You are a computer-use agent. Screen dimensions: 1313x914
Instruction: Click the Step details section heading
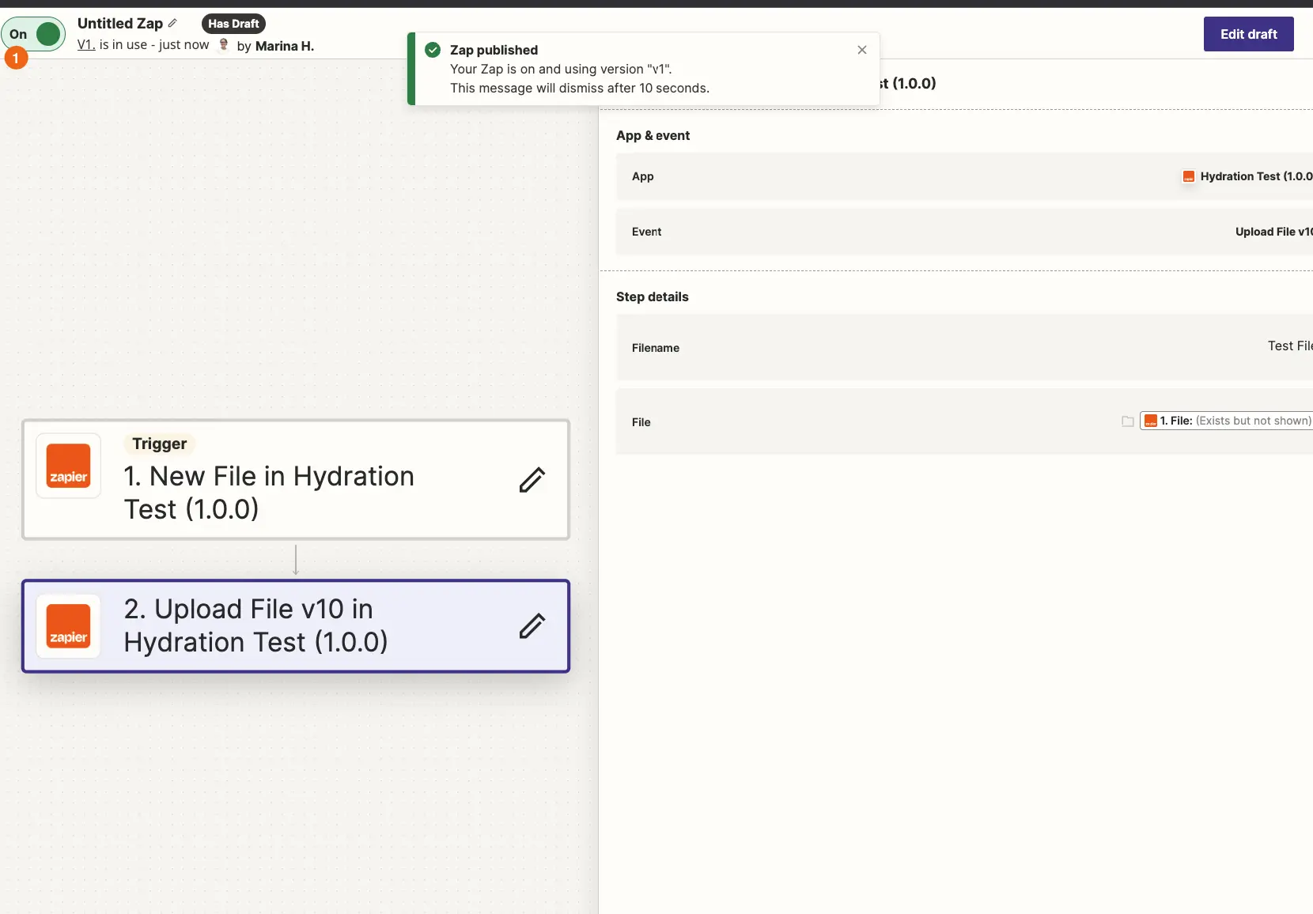click(653, 296)
